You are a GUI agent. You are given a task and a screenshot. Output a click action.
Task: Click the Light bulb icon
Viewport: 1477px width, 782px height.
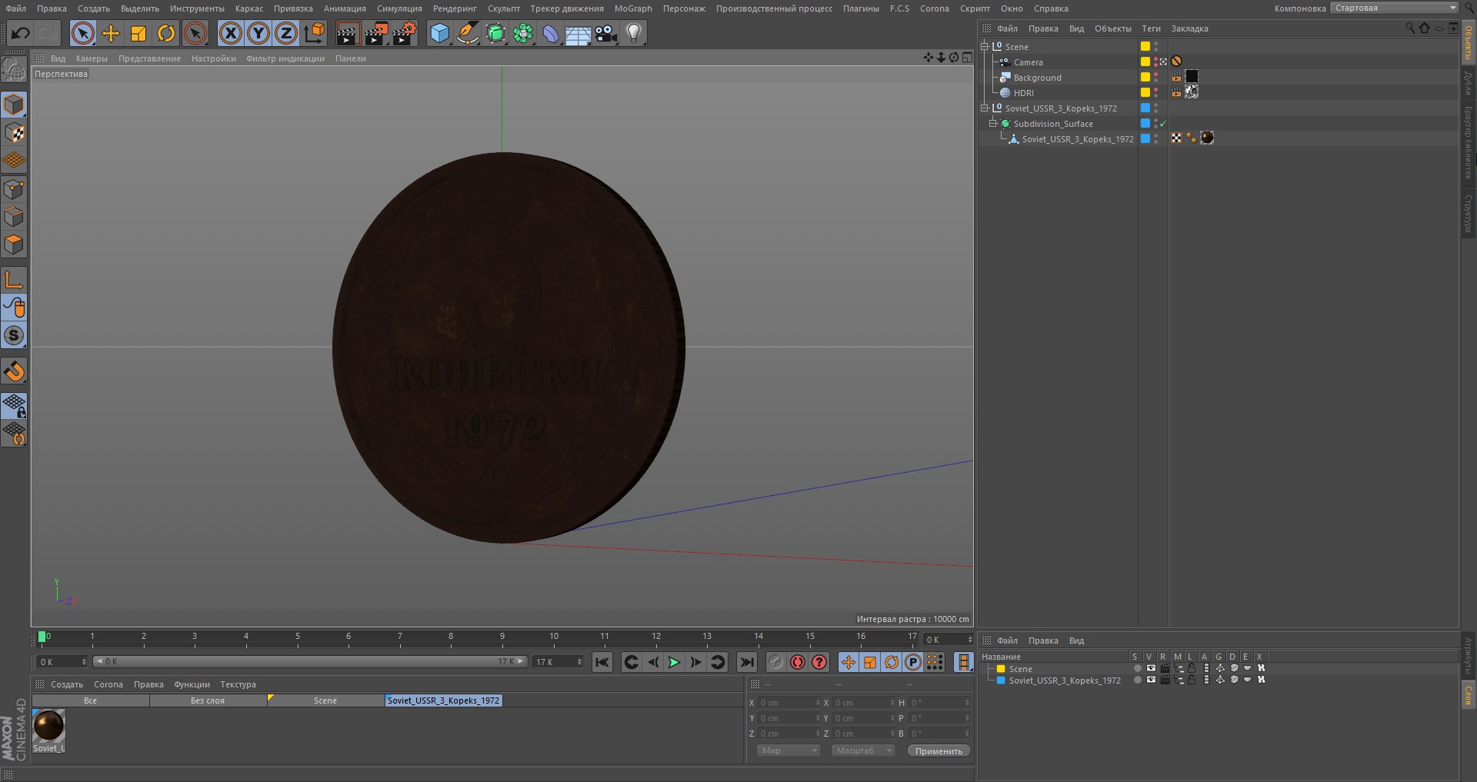(634, 33)
